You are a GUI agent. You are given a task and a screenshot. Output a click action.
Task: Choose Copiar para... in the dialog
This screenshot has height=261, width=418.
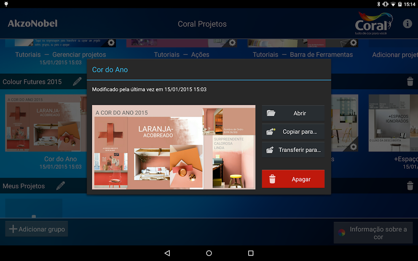[293, 132]
